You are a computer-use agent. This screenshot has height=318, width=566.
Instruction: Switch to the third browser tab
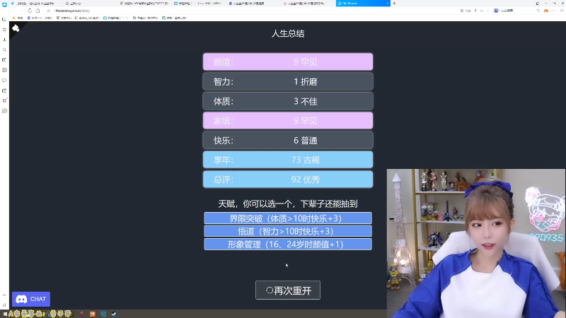click(144, 4)
